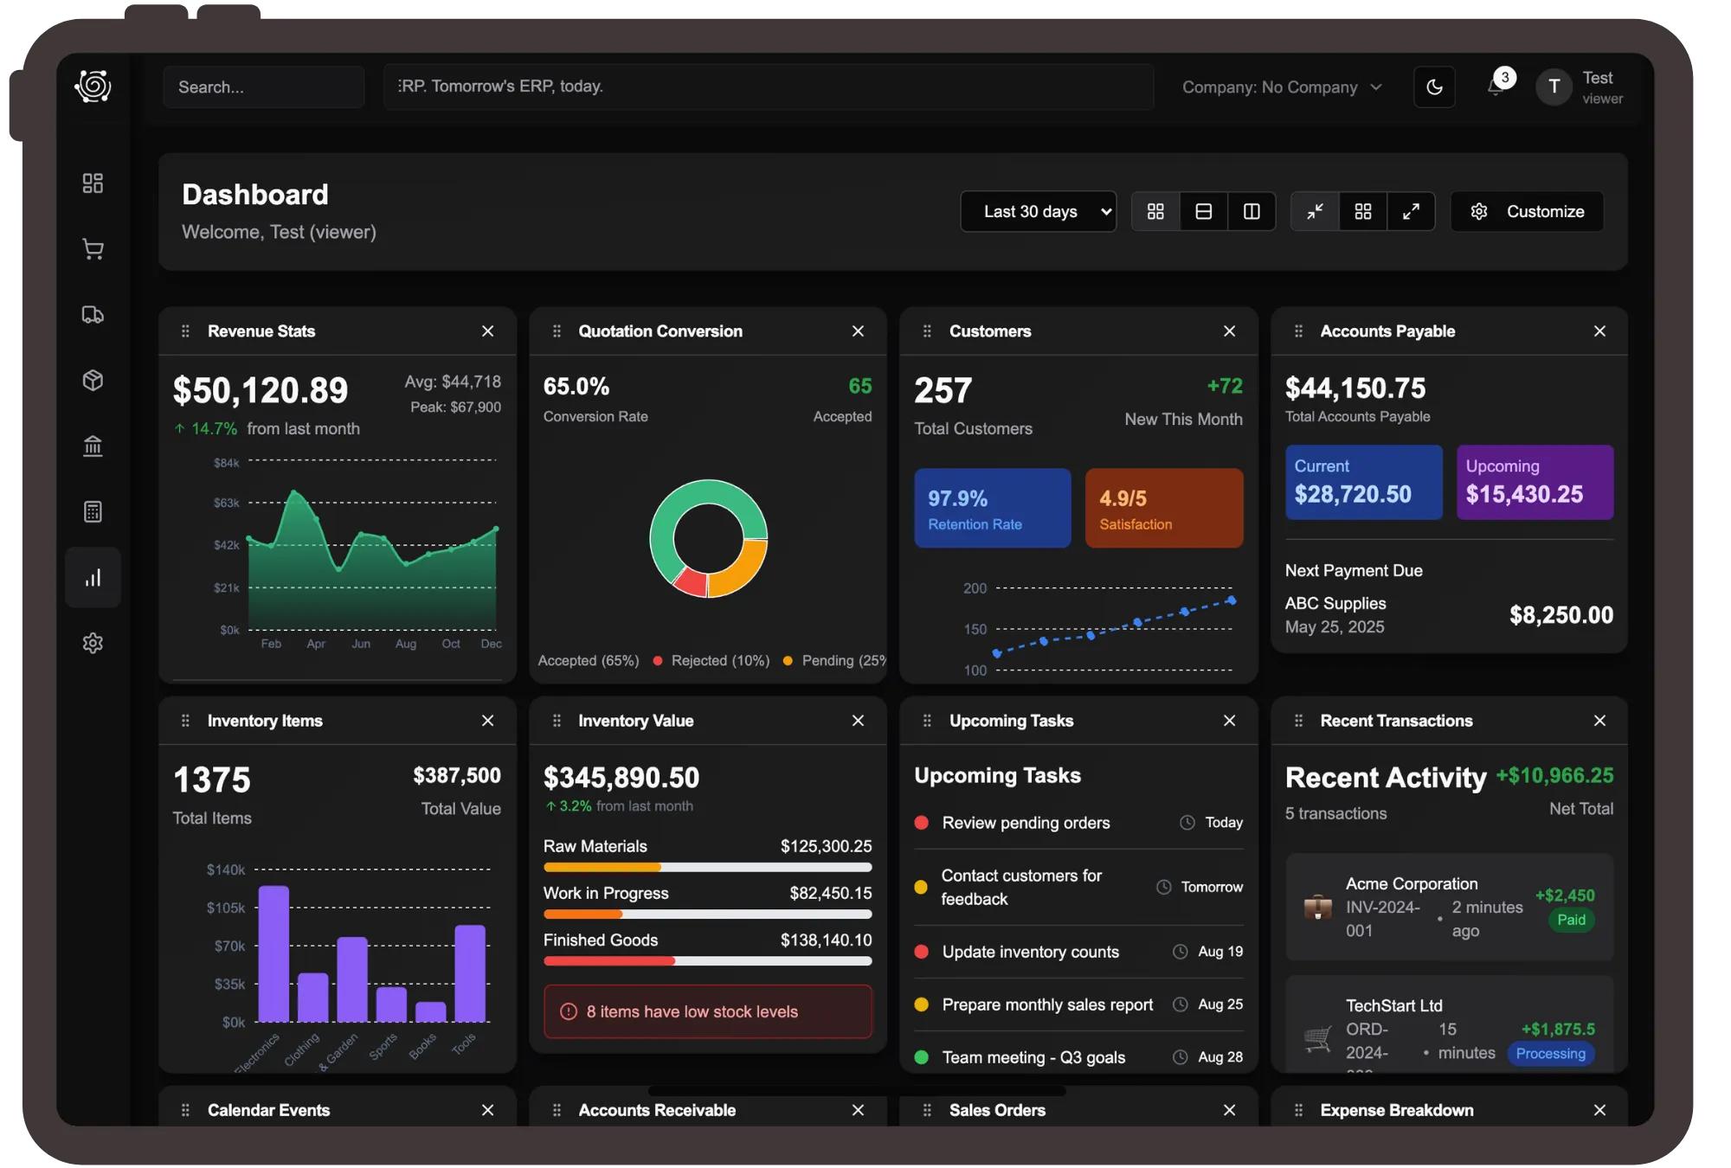Grab the Customers widget drag handle
Screen dimensions: 1731x1168
click(x=927, y=331)
